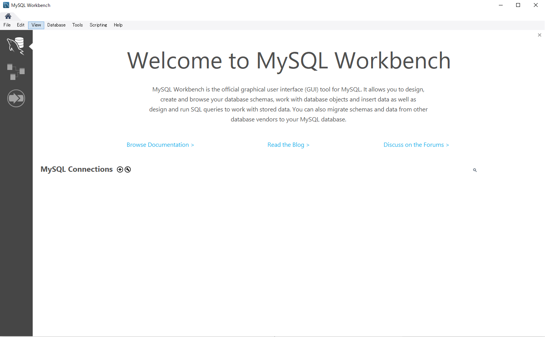Open the Help menu
This screenshot has height=337, width=545.
pos(118,25)
